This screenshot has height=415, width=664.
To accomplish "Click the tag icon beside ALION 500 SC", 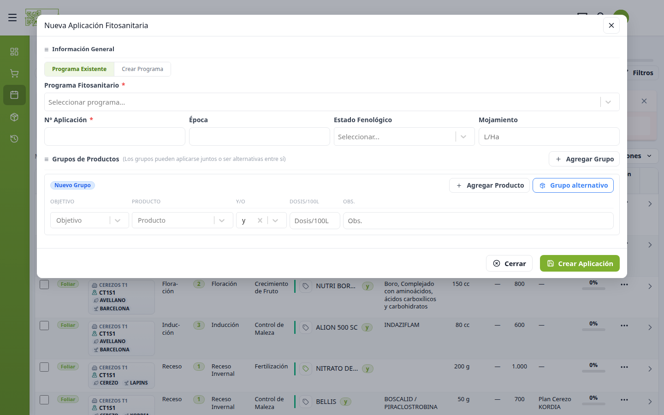I will [306, 328].
